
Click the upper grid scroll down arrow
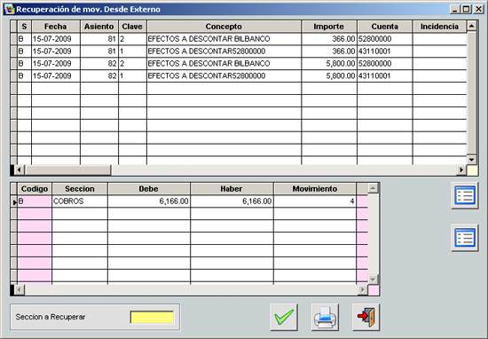point(471,160)
